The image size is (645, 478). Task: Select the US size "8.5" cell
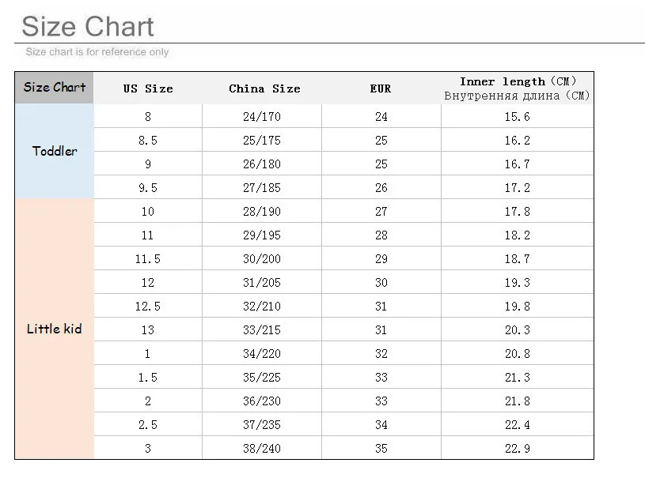(x=148, y=141)
